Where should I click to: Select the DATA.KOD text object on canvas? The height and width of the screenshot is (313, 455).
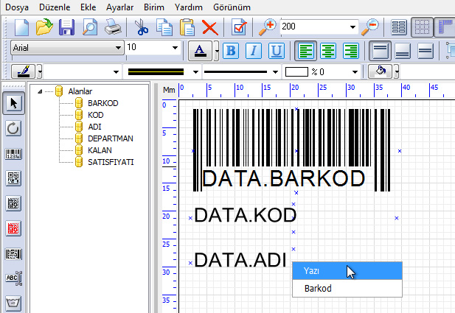pyautogui.click(x=246, y=215)
